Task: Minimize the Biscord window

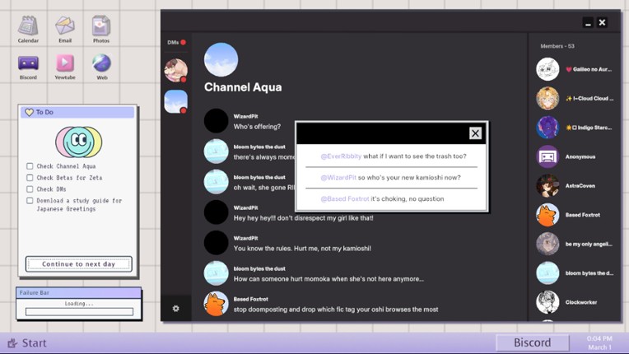Action: click(588, 22)
